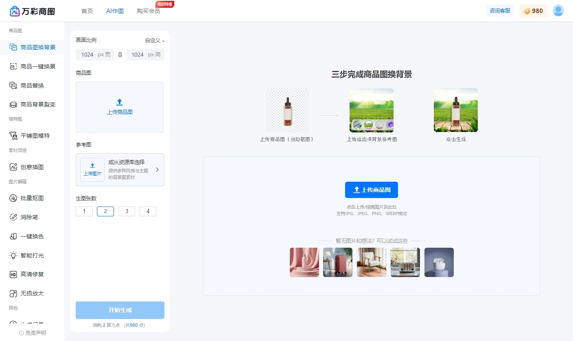Click the generated result step-three image

(456, 110)
